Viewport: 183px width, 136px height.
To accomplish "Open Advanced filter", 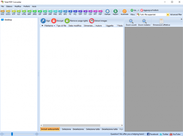I will pyautogui.click(x=176, y=15).
